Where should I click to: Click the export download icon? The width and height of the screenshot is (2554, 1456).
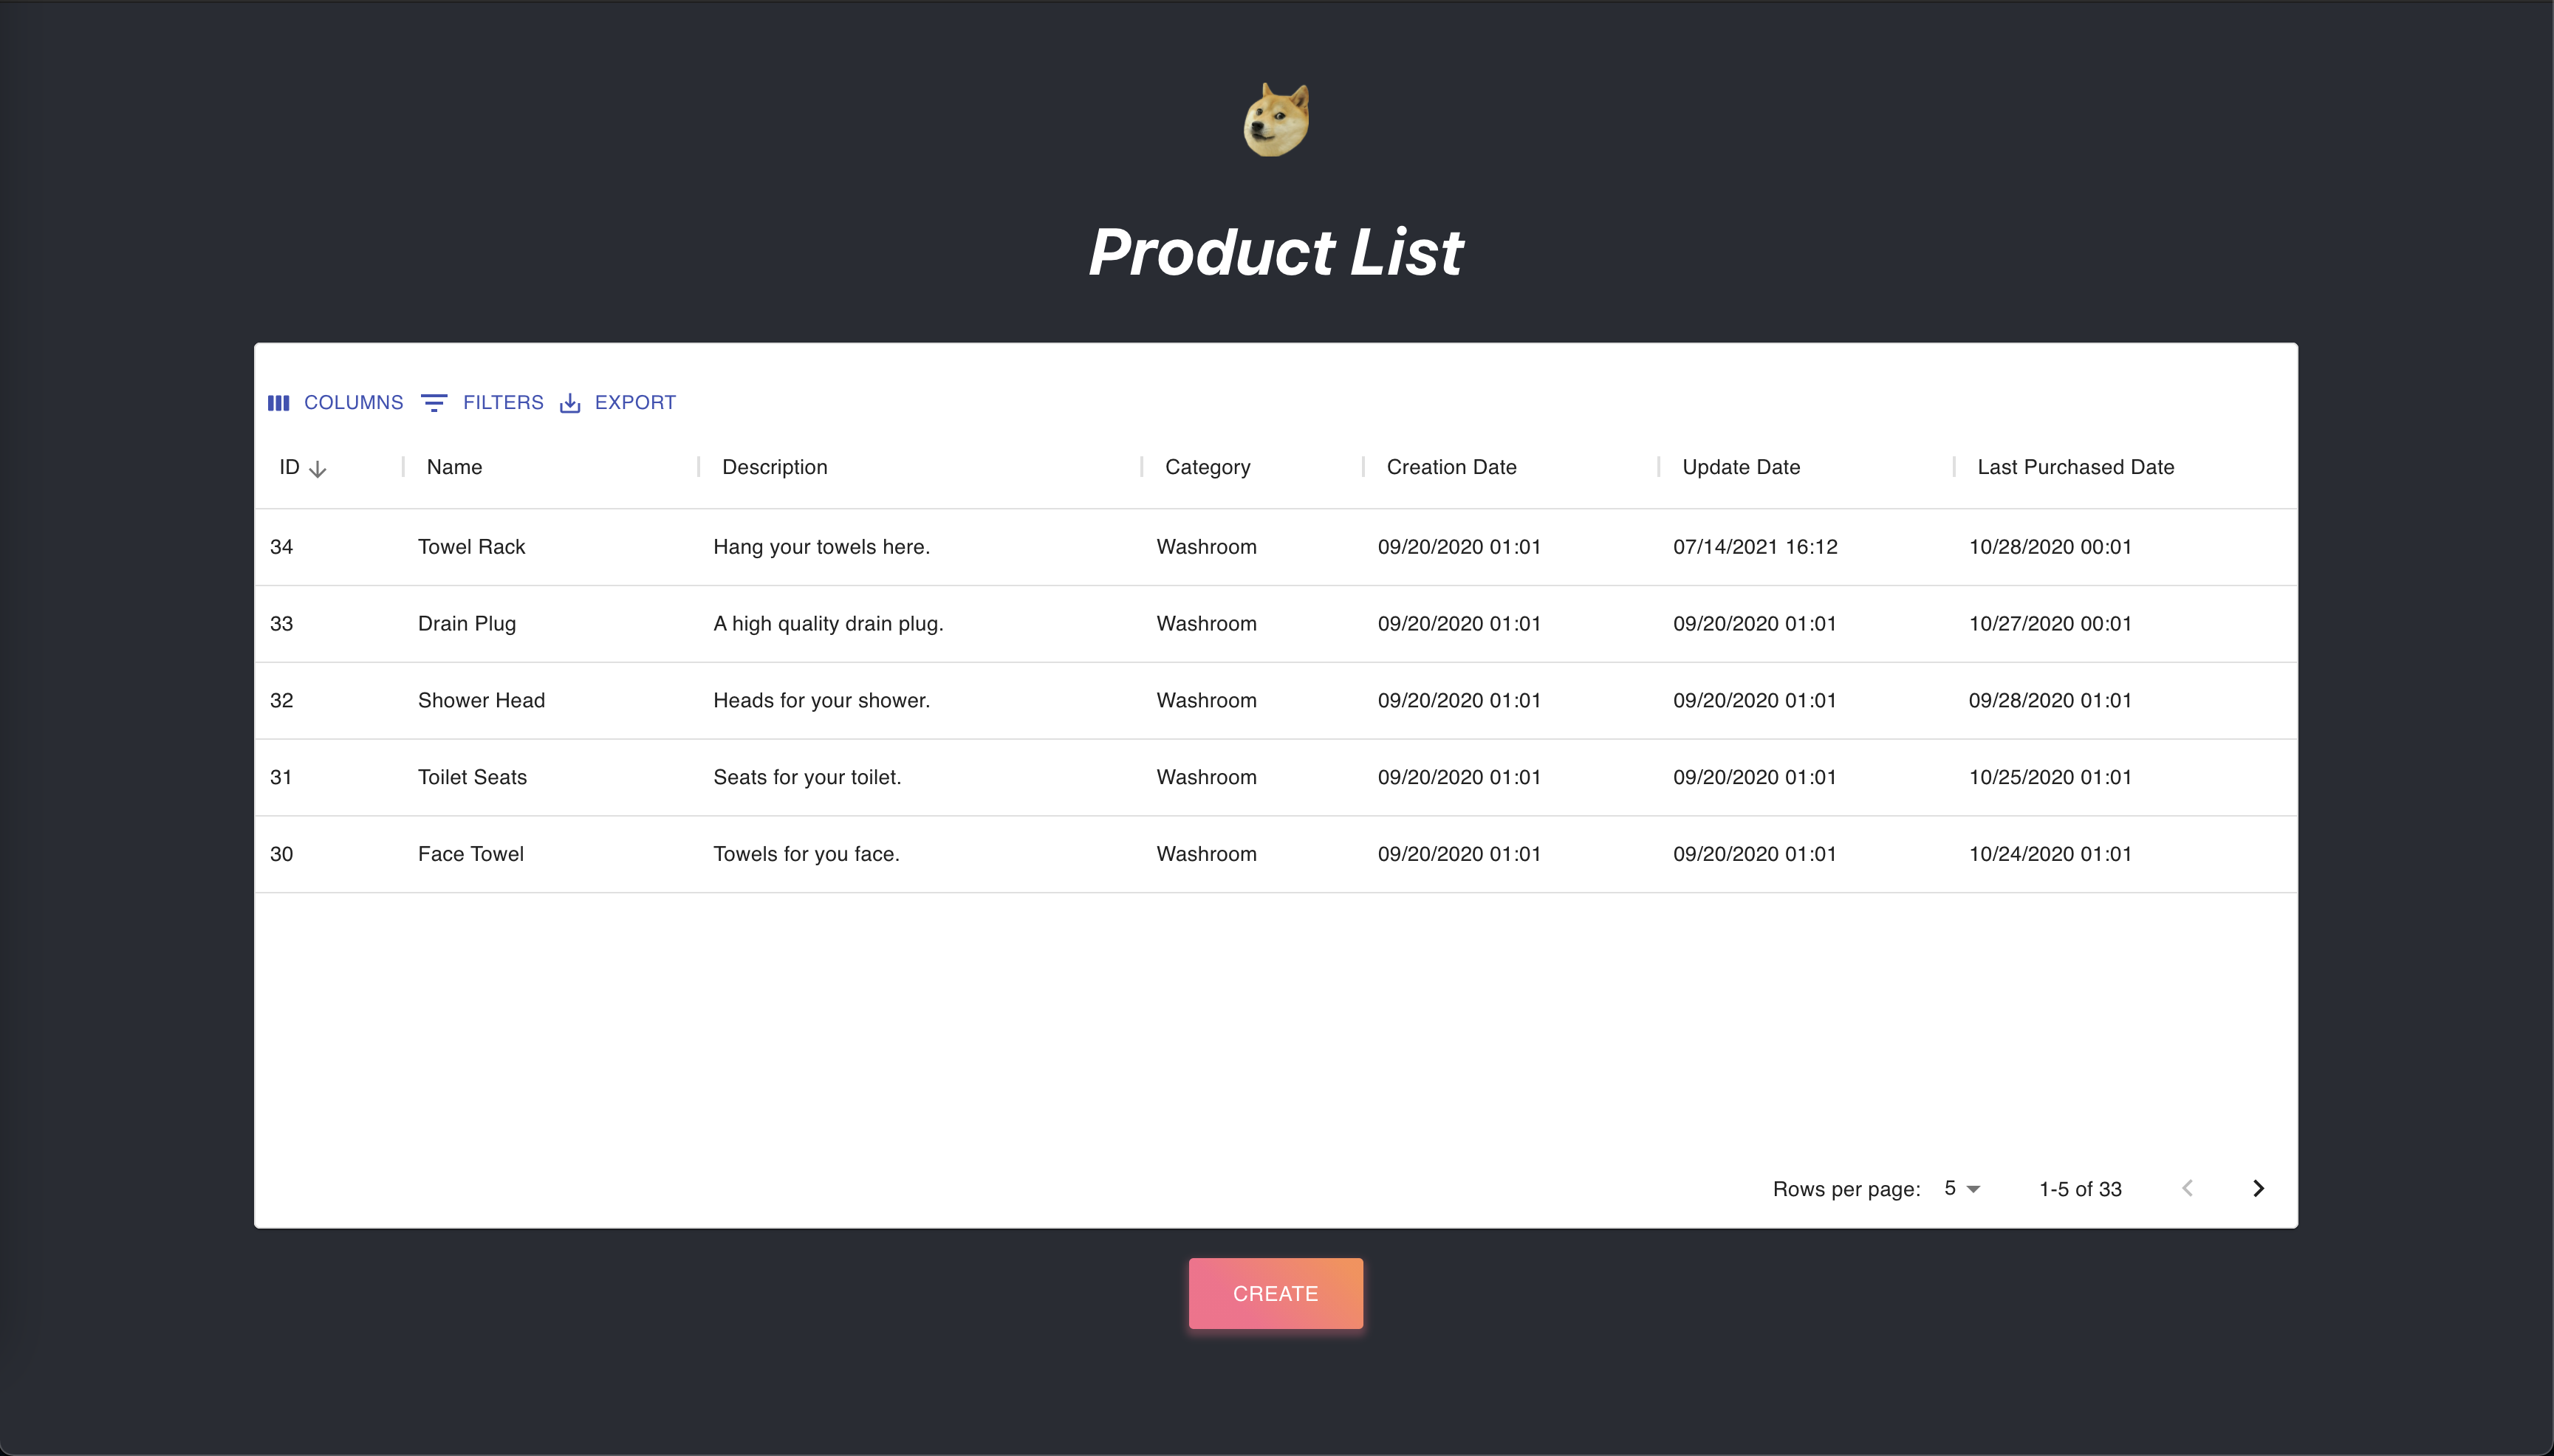coord(570,403)
